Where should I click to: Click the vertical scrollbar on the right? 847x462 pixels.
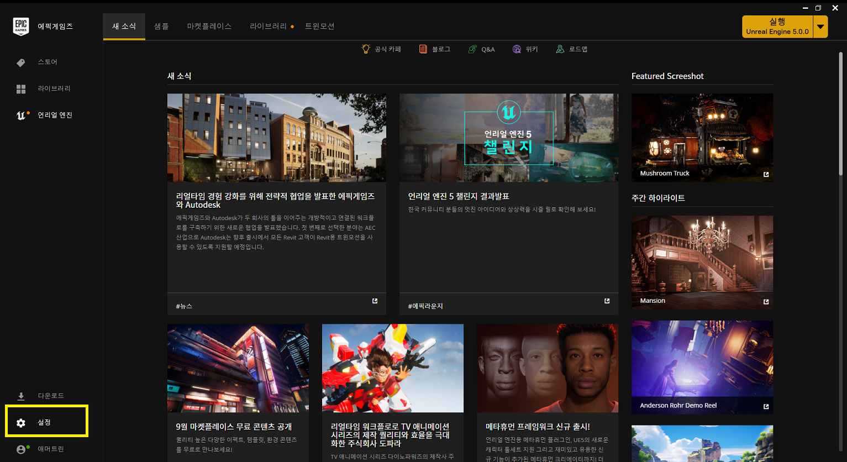[x=841, y=113]
